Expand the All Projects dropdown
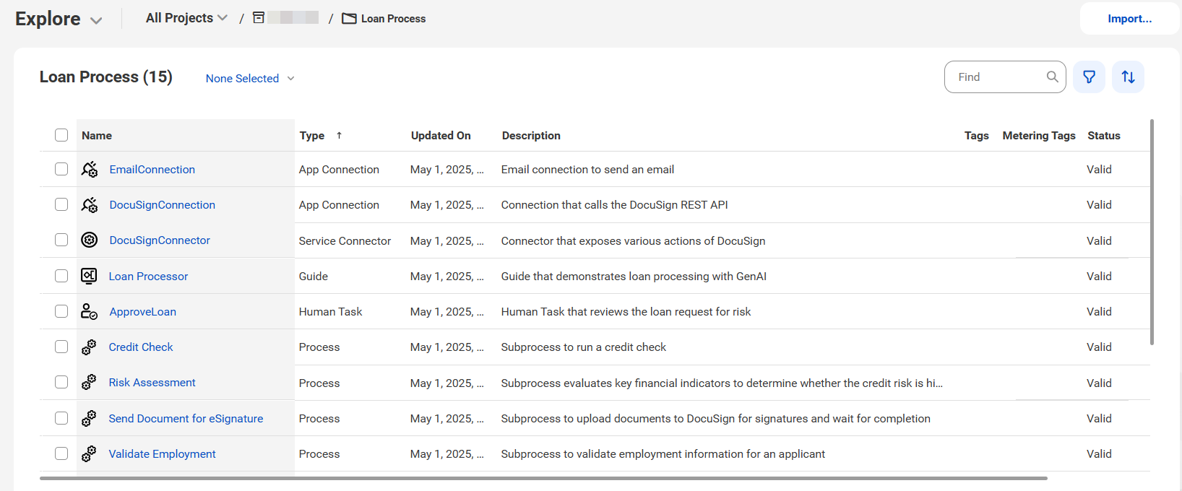 (186, 18)
